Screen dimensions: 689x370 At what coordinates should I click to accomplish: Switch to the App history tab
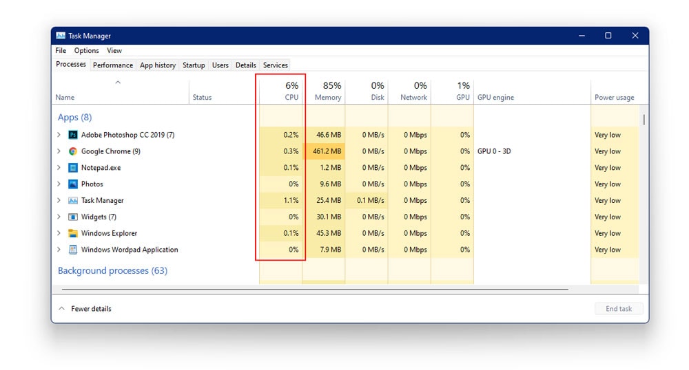(x=158, y=65)
